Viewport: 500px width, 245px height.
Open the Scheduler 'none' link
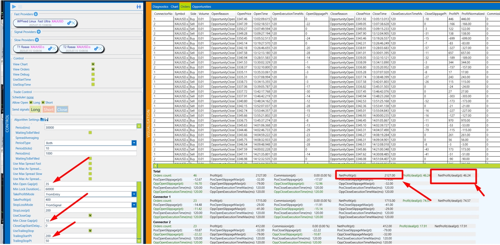[30, 97]
